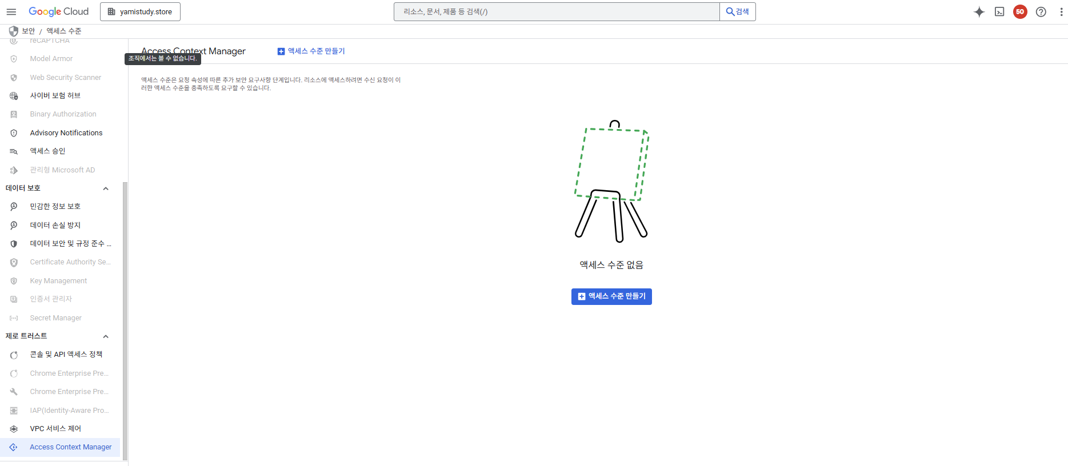Open the help question mark icon
The width and height of the screenshot is (1068, 466).
pyautogui.click(x=1041, y=12)
